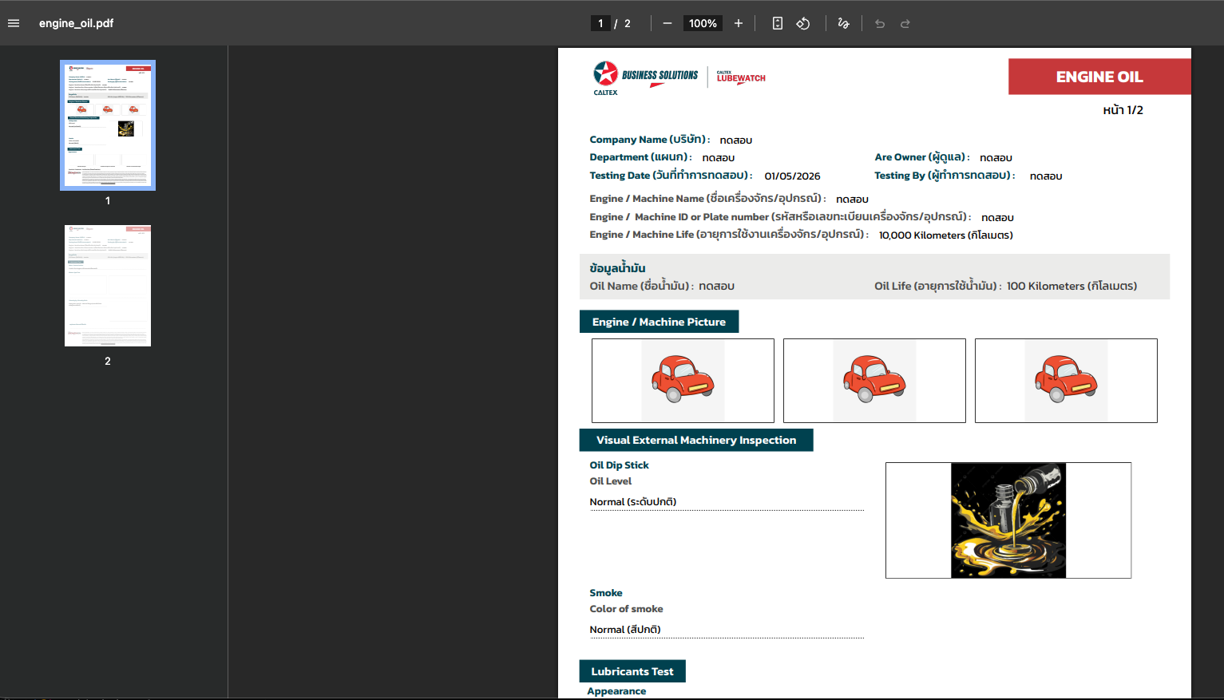
Task: Click the Caltex LubeWatch logo
Action: click(741, 77)
